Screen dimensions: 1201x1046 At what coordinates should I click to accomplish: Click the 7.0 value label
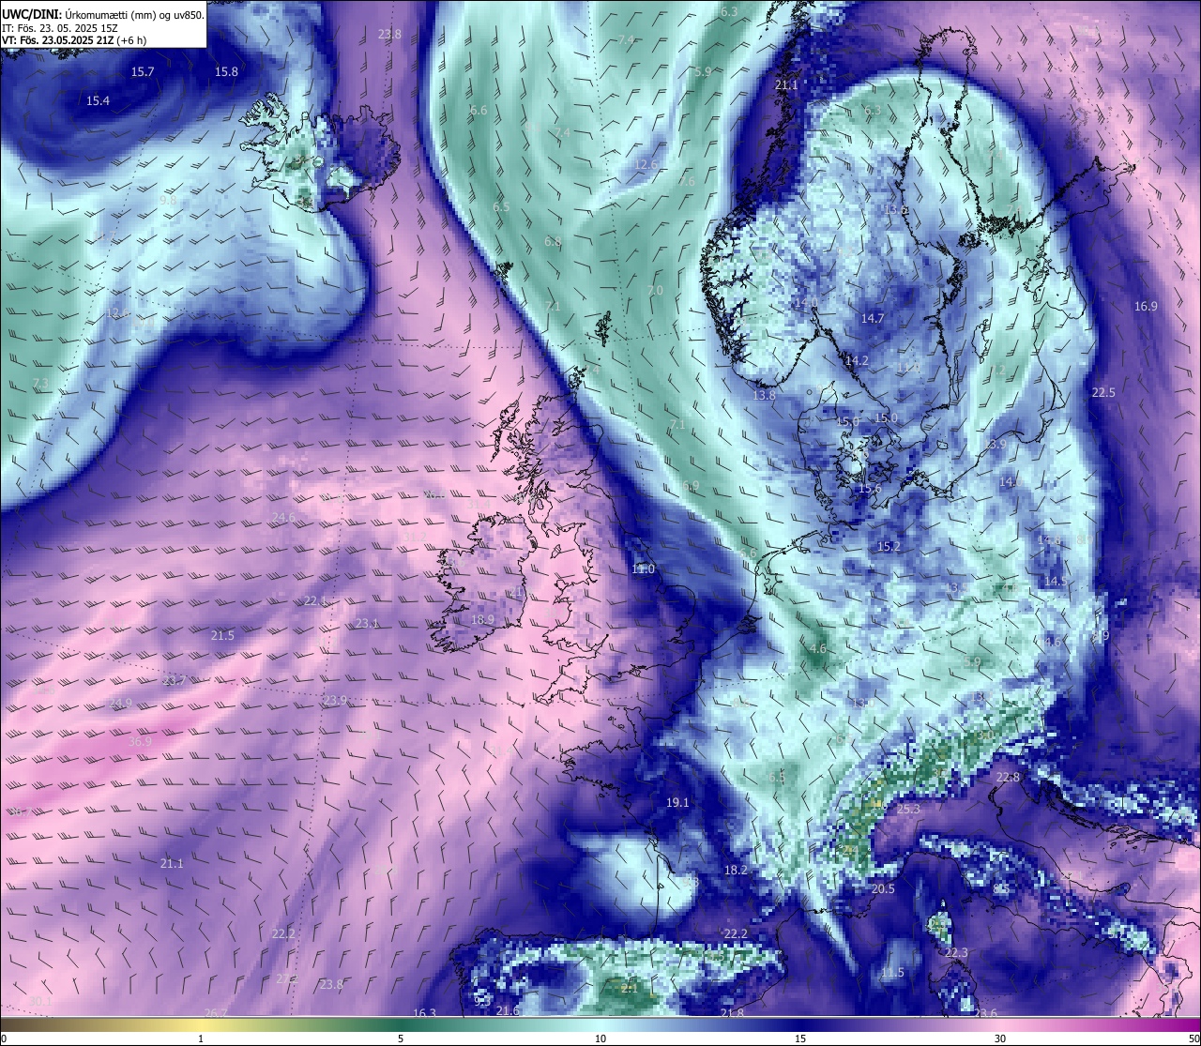(x=655, y=291)
